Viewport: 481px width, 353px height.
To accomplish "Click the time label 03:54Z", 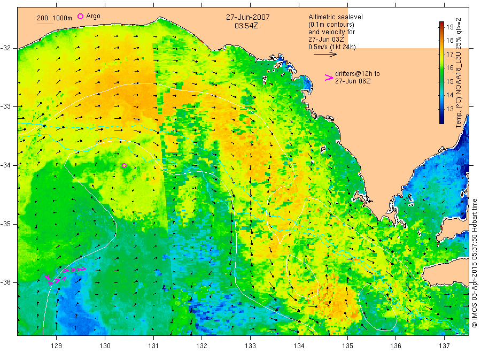I will pyautogui.click(x=246, y=26).
